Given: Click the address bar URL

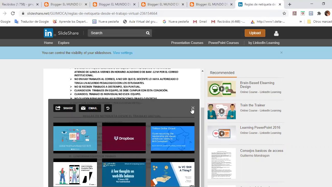Looking at the screenshot, I should [92, 13].
